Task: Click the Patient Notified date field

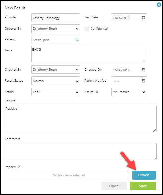Action: tap(126, 81)
